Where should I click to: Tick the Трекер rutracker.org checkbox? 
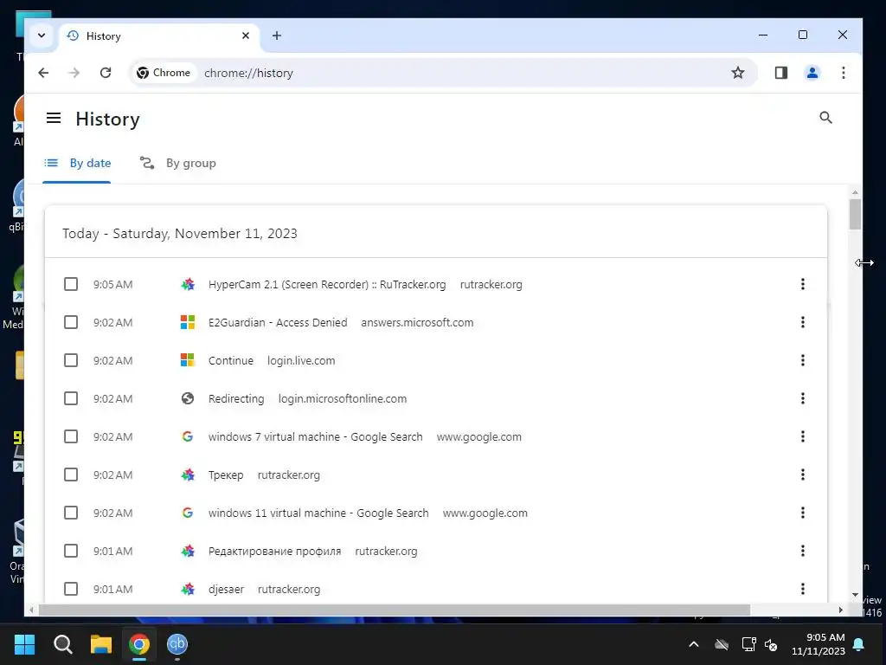pos(71,475)
